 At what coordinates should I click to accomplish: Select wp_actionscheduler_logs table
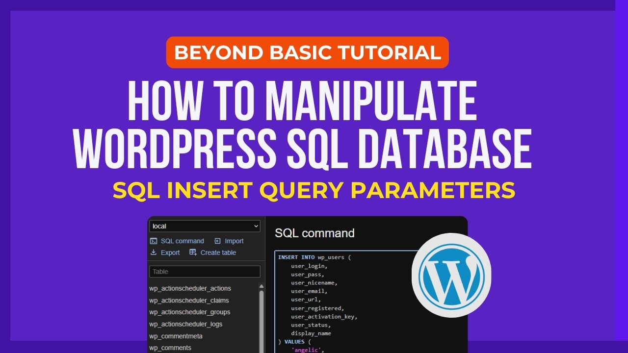click(185, 324)
